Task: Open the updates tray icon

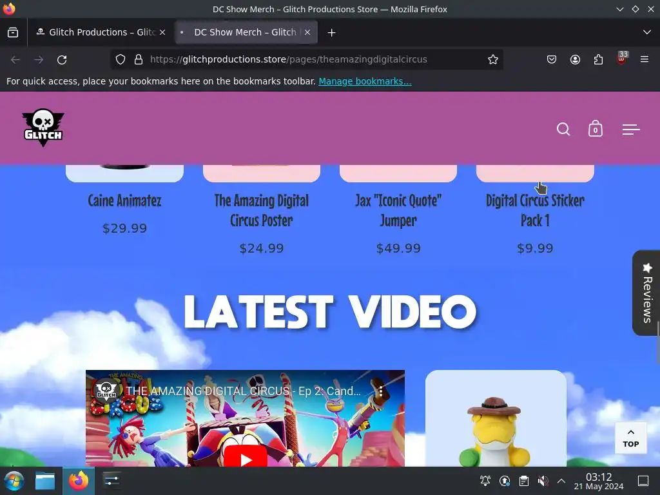Action: 505,481
